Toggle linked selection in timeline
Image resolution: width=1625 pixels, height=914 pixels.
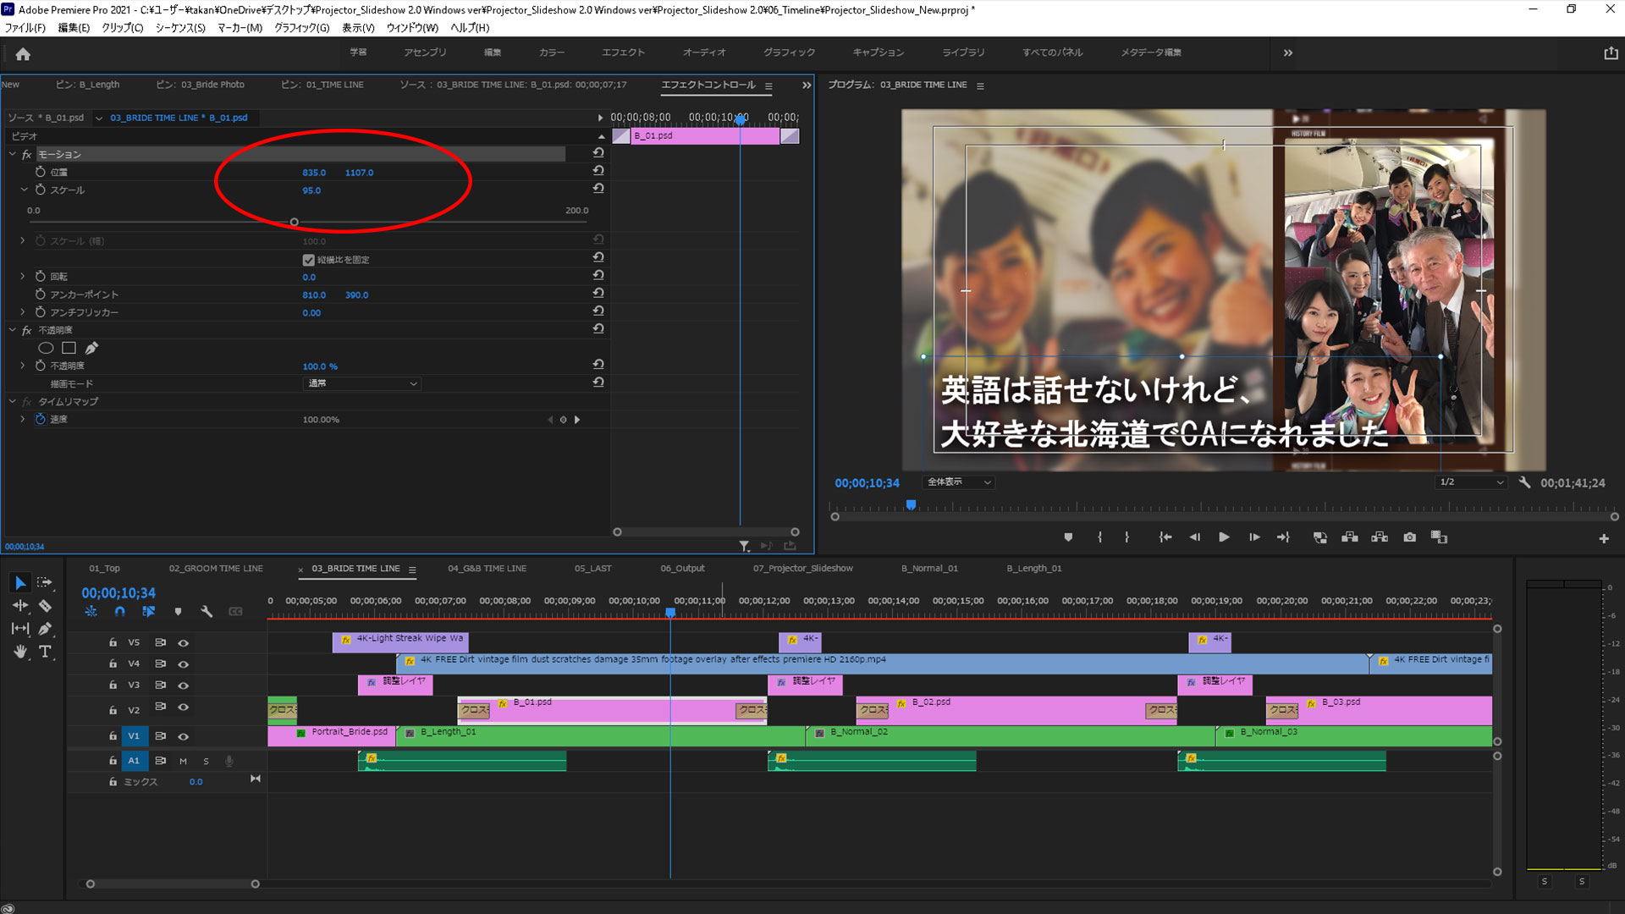(149, 611)
